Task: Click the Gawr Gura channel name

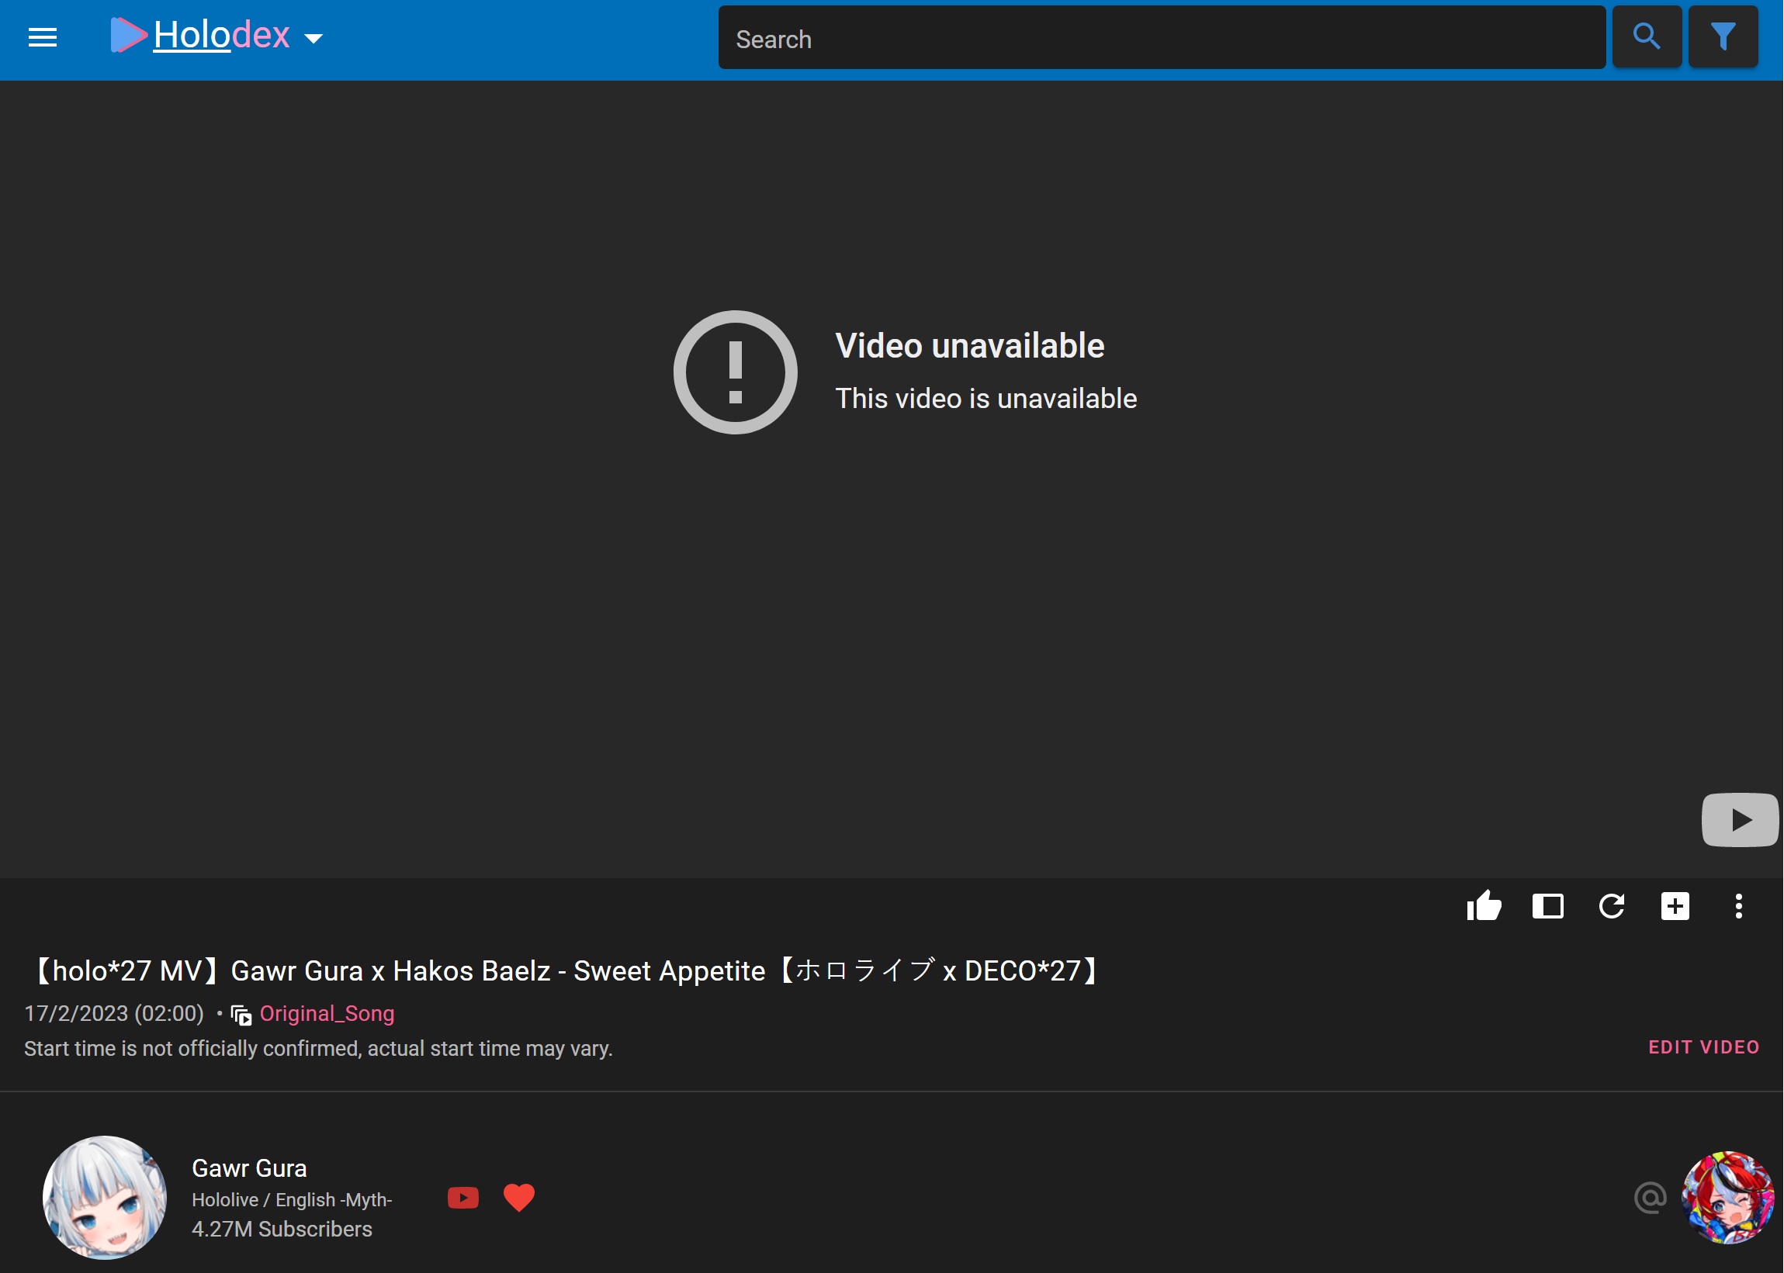Action: pyautogui.click(x=249, y=1169)
